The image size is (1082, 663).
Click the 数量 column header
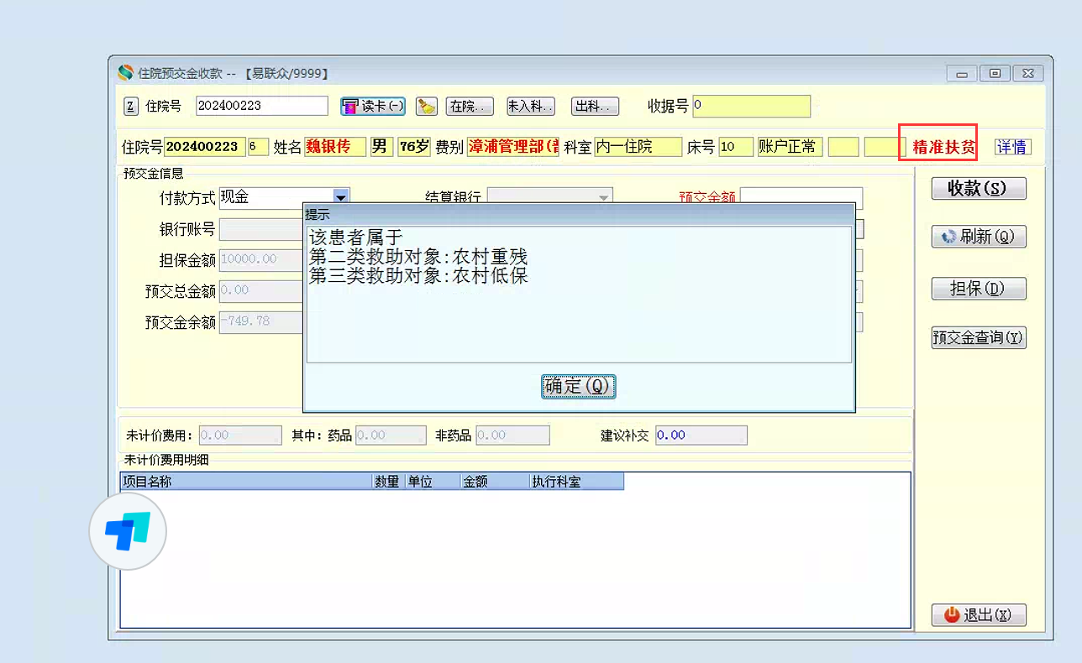(389, 482)
